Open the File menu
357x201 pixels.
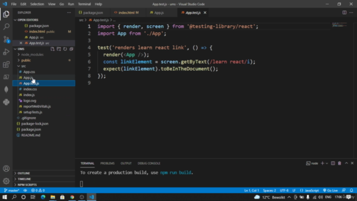pyautogui.click(x=13, y=4)
